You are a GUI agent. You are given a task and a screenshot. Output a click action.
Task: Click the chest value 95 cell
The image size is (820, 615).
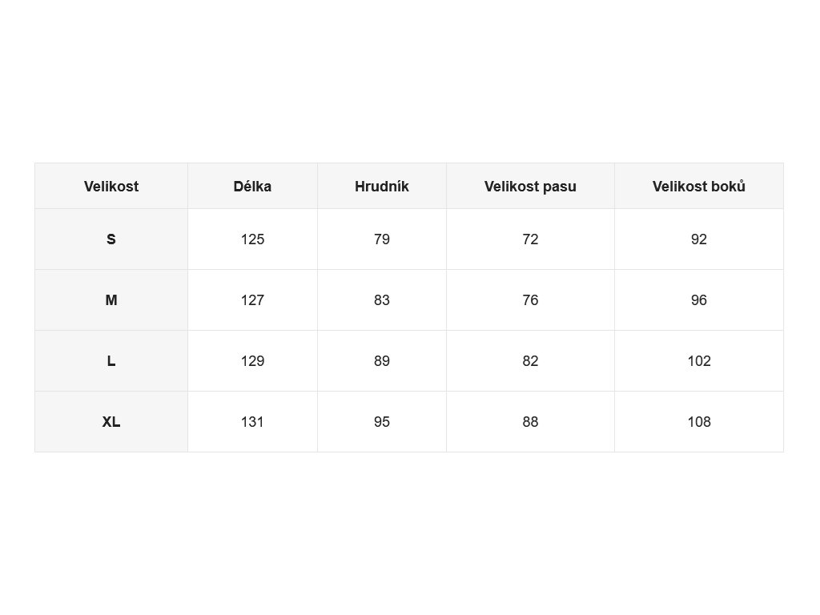[x=382, y=421]
